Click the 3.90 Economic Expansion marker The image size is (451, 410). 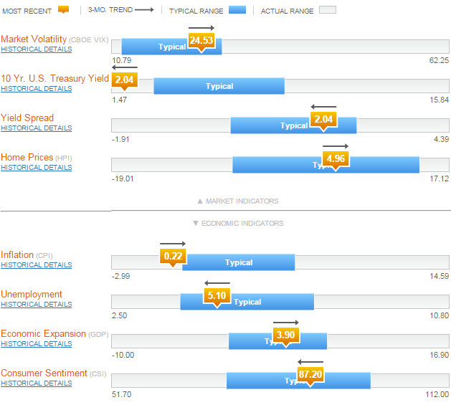pos(285,335)
